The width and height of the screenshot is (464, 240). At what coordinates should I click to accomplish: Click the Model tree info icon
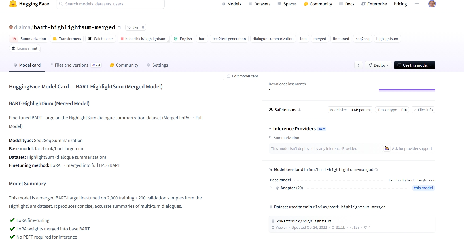pos(376,170)
